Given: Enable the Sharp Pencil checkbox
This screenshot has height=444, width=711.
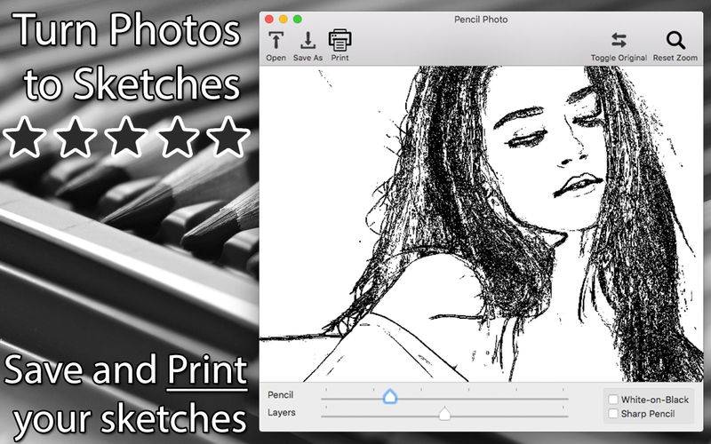Looking at the screenshot, I should tap(613, 413).
